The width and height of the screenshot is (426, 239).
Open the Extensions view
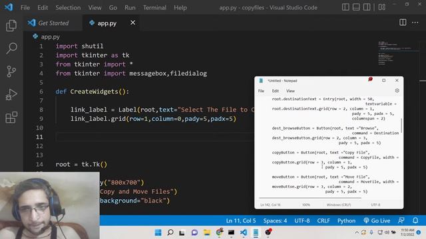pyautogui.click(x=11, y=118)
